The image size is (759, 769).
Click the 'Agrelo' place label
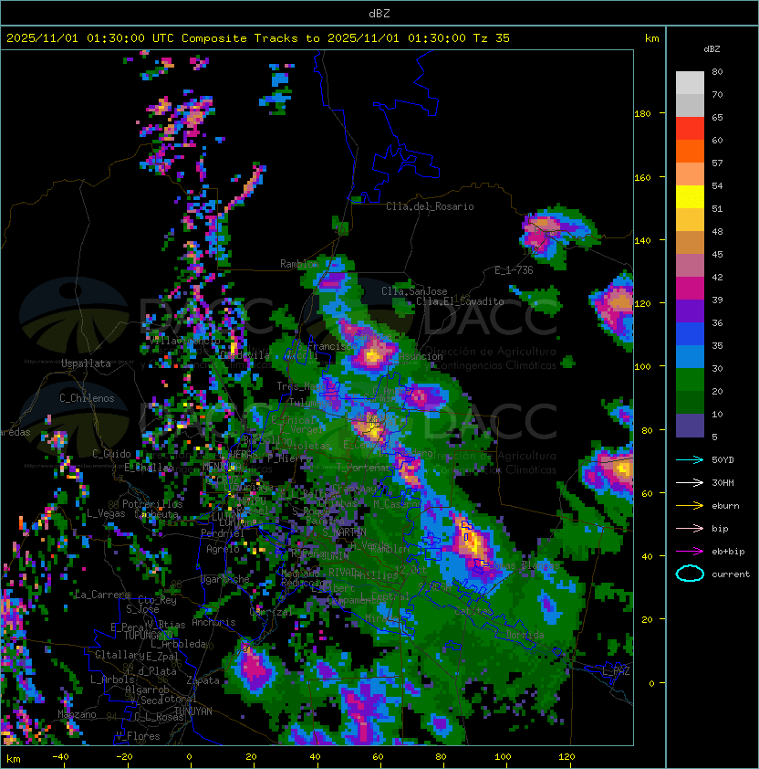tap(223, 549)
